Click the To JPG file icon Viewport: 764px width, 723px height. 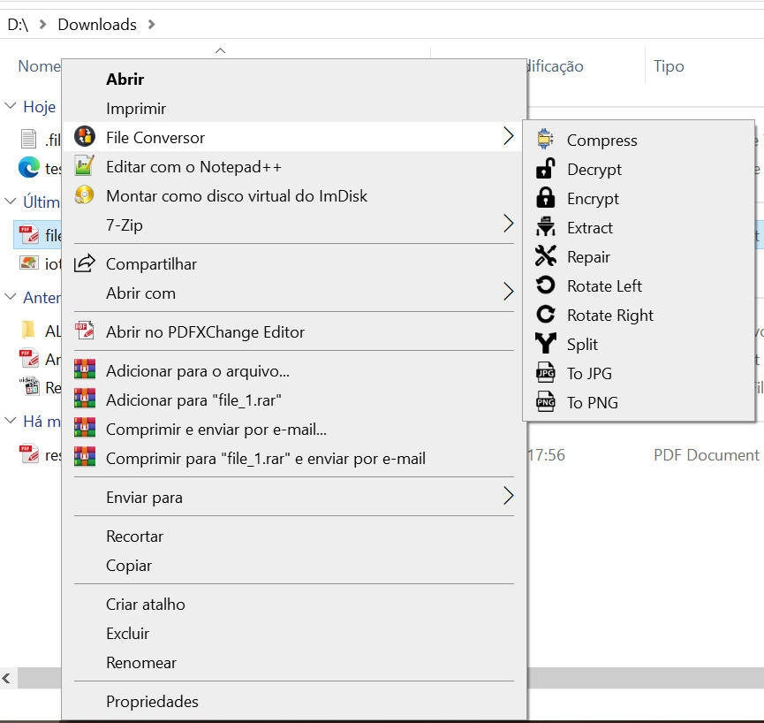point(545,373)
